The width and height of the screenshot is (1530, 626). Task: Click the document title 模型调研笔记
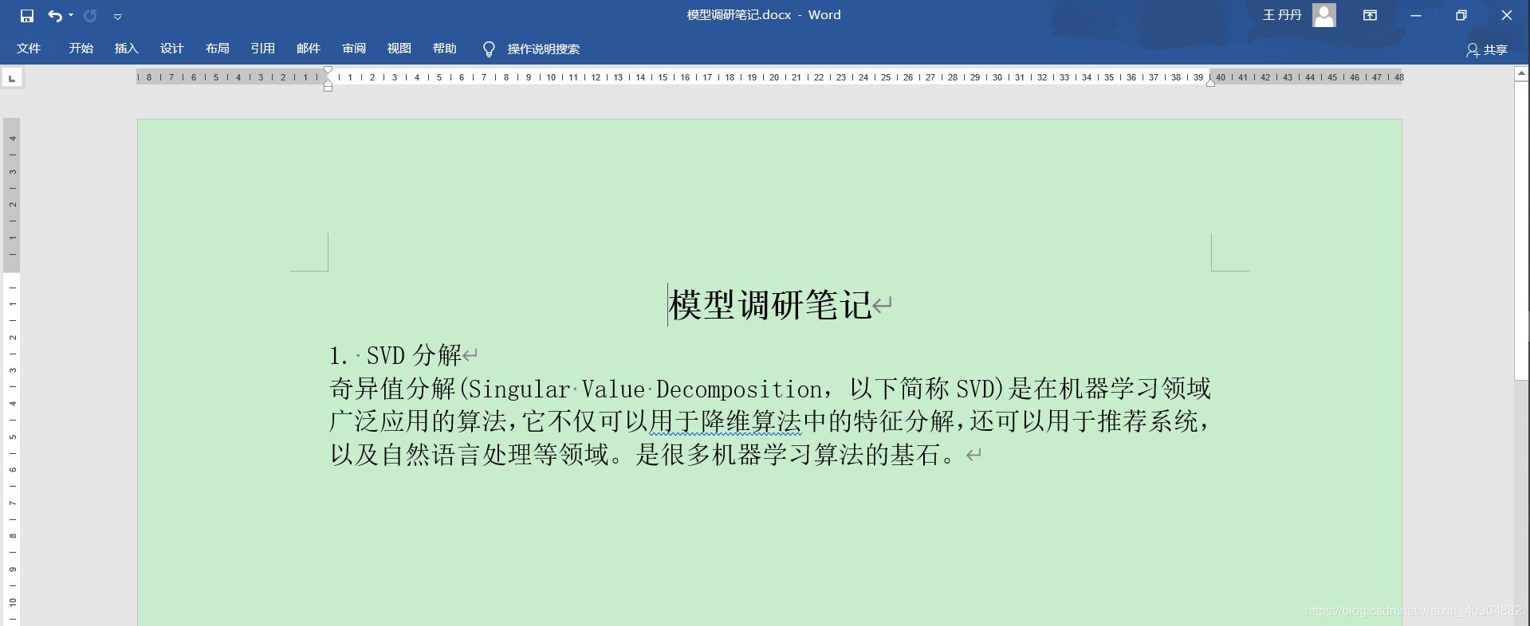click(770, 305)
